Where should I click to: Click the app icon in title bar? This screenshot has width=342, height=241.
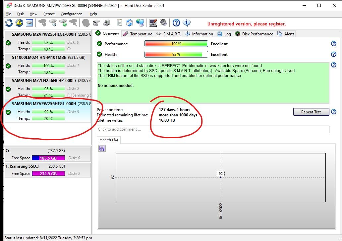9,5
